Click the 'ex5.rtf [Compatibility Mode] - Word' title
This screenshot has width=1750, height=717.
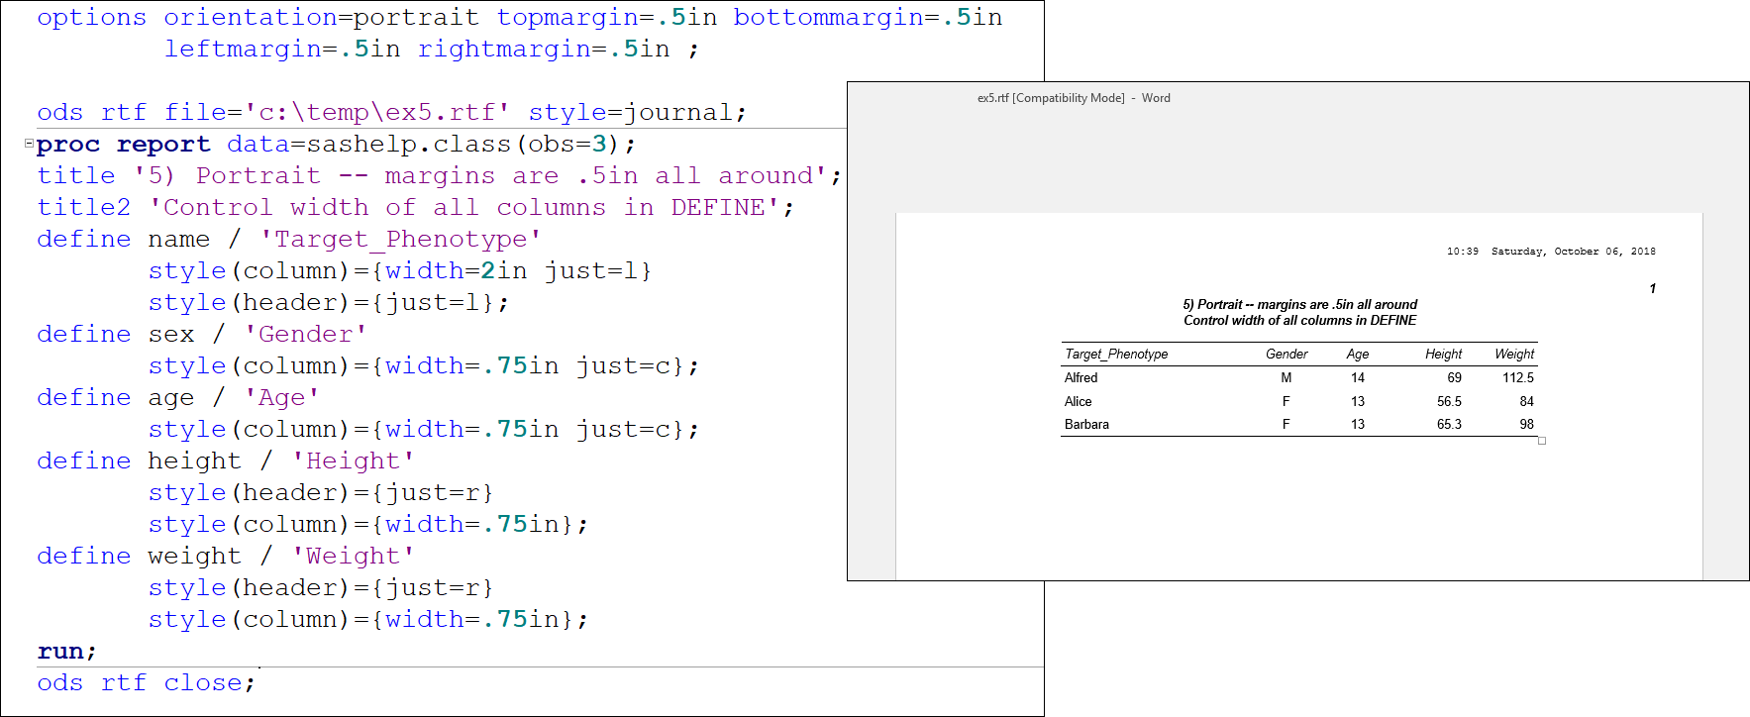(1074, 98)
